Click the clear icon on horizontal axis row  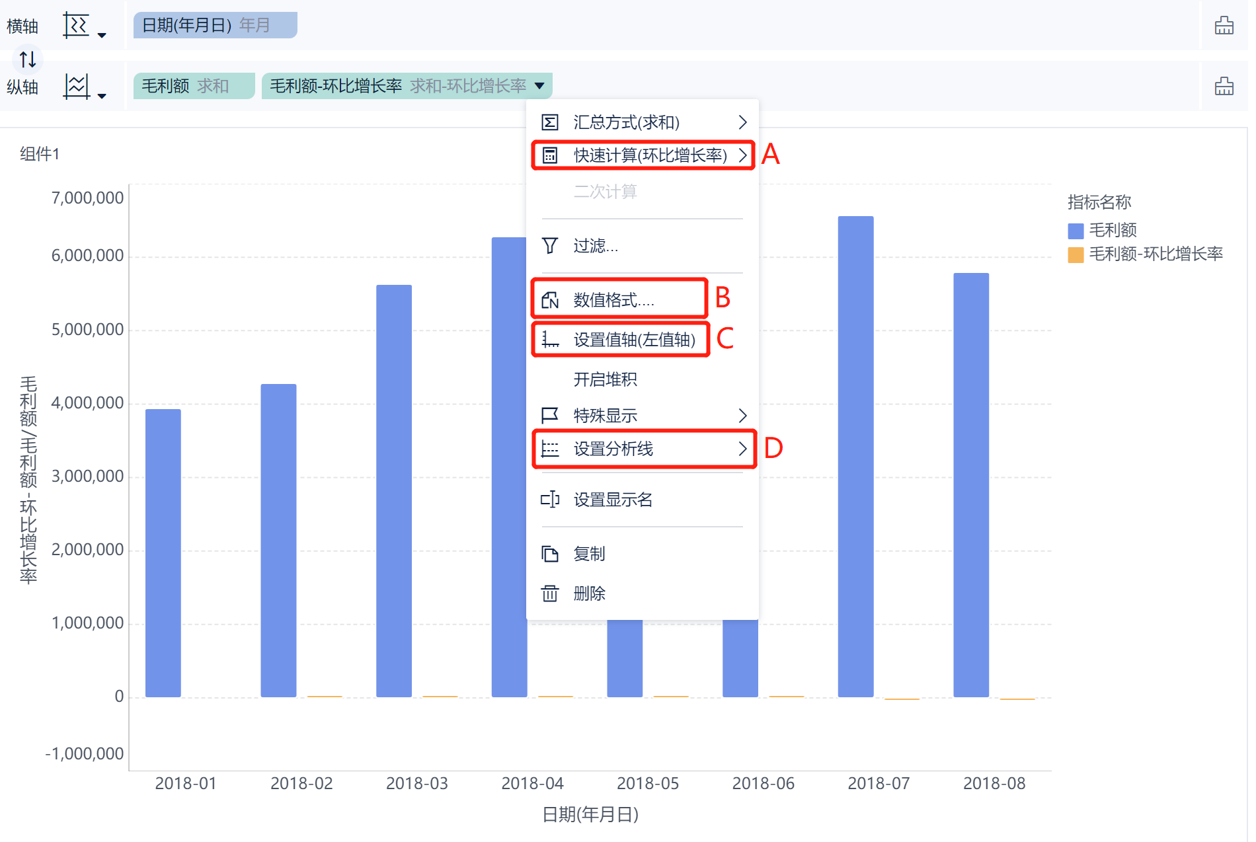(1224, 26)
